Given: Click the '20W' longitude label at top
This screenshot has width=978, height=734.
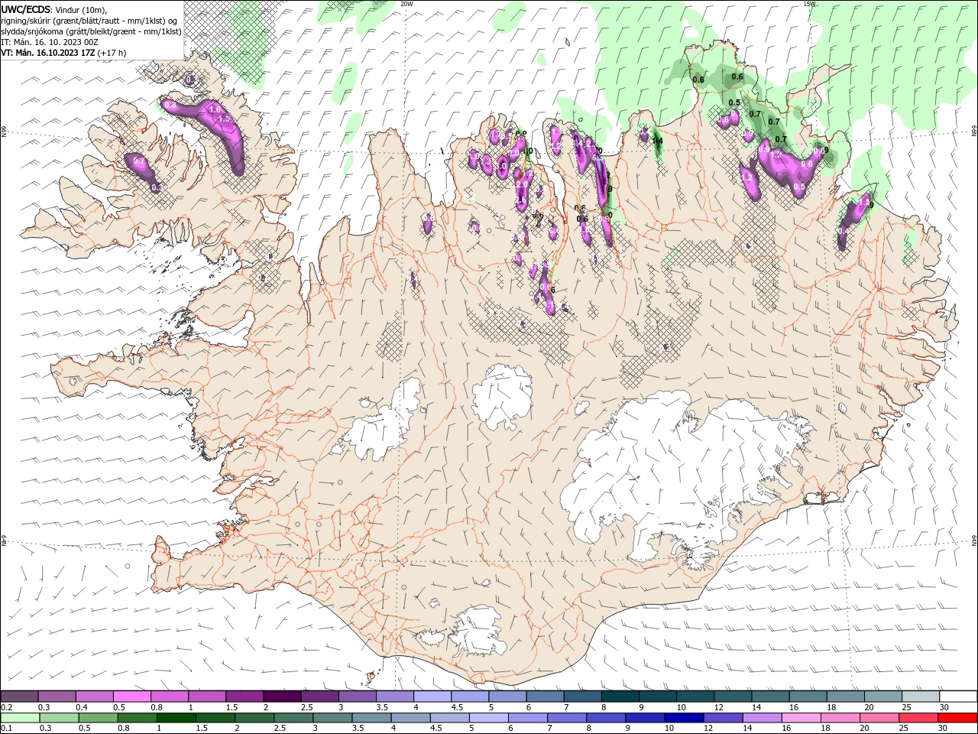Looking at the screenshot, I should pyautogui.click(x=406, y=4).
